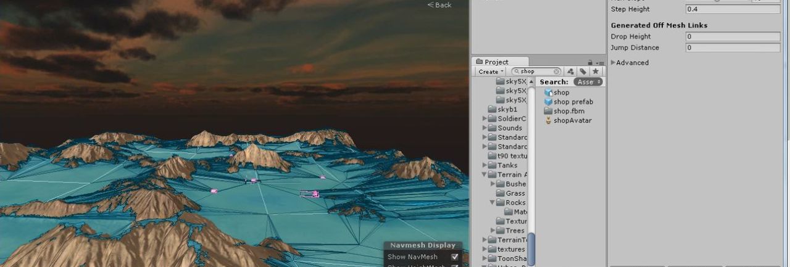
Task: Open the Search scope Assets dropdown
Action: (588, 81)
